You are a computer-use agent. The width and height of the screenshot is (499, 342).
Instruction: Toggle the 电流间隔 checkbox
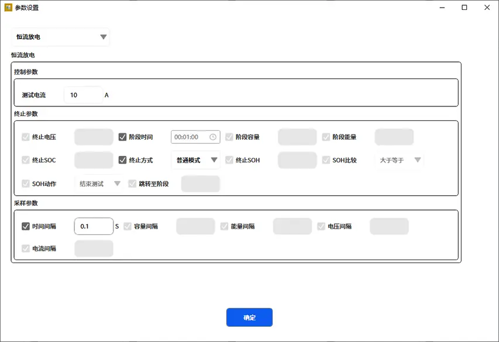coord(26,248)
